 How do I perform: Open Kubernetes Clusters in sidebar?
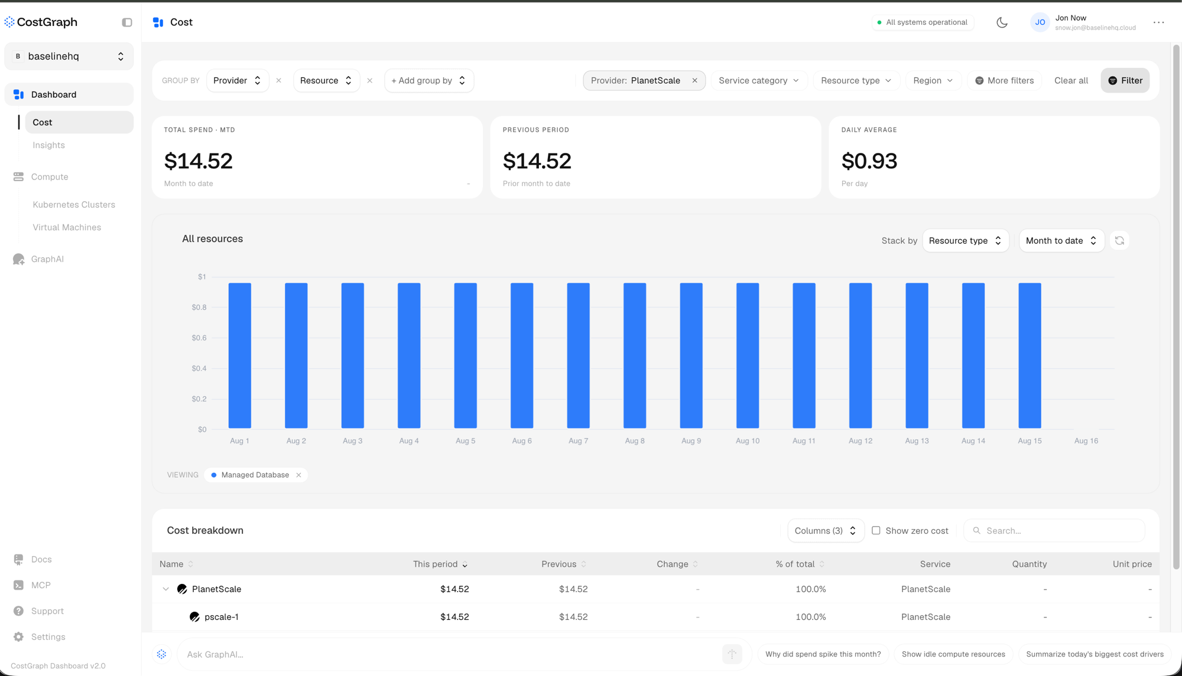tap(74, 205)
